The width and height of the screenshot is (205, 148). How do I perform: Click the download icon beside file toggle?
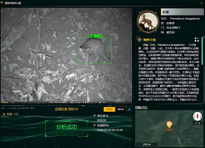click(x=129, y=109)
